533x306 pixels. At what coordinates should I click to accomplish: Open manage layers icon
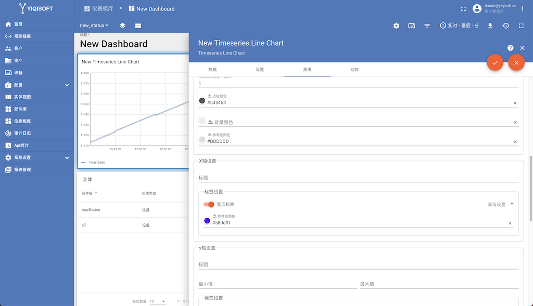(122, 25)
